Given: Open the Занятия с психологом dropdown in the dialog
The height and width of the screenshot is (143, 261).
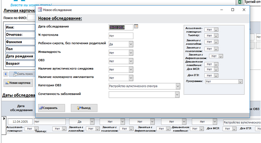Looking at the screenshot, I should pos(216,49).
